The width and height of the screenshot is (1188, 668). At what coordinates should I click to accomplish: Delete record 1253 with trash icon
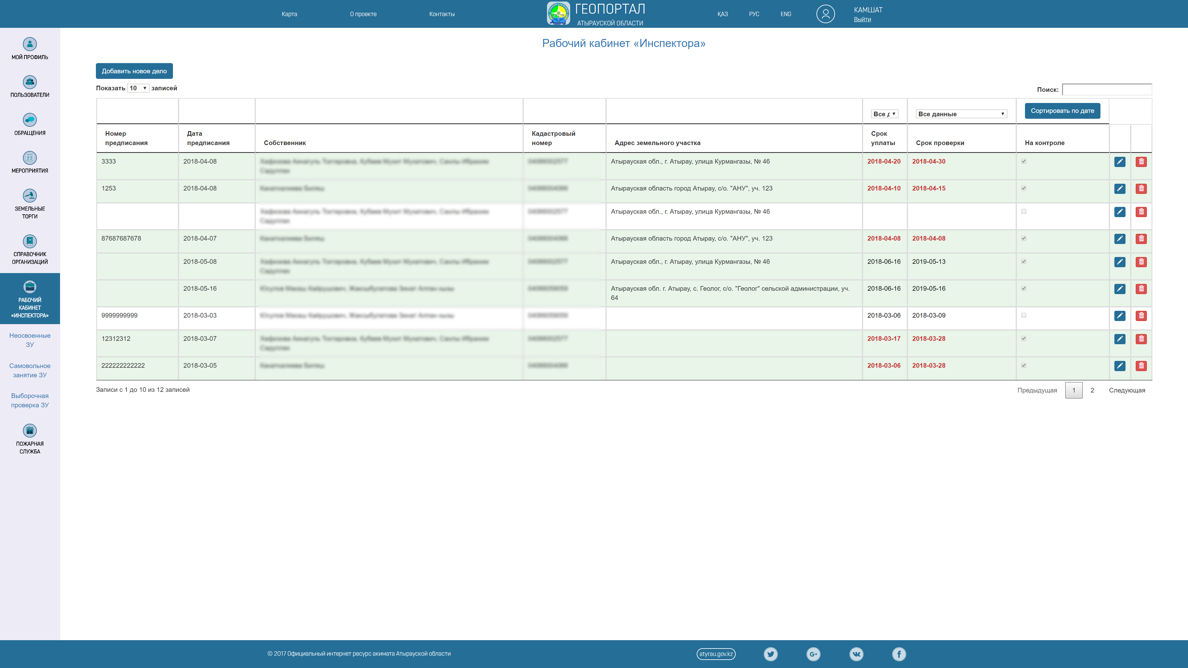(x=1141, y=189)
